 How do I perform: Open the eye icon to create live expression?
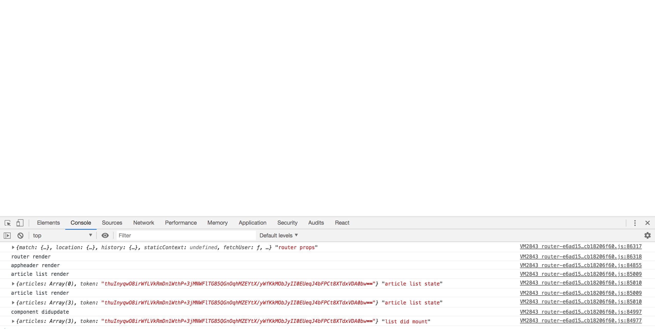(x=105, y=235)
